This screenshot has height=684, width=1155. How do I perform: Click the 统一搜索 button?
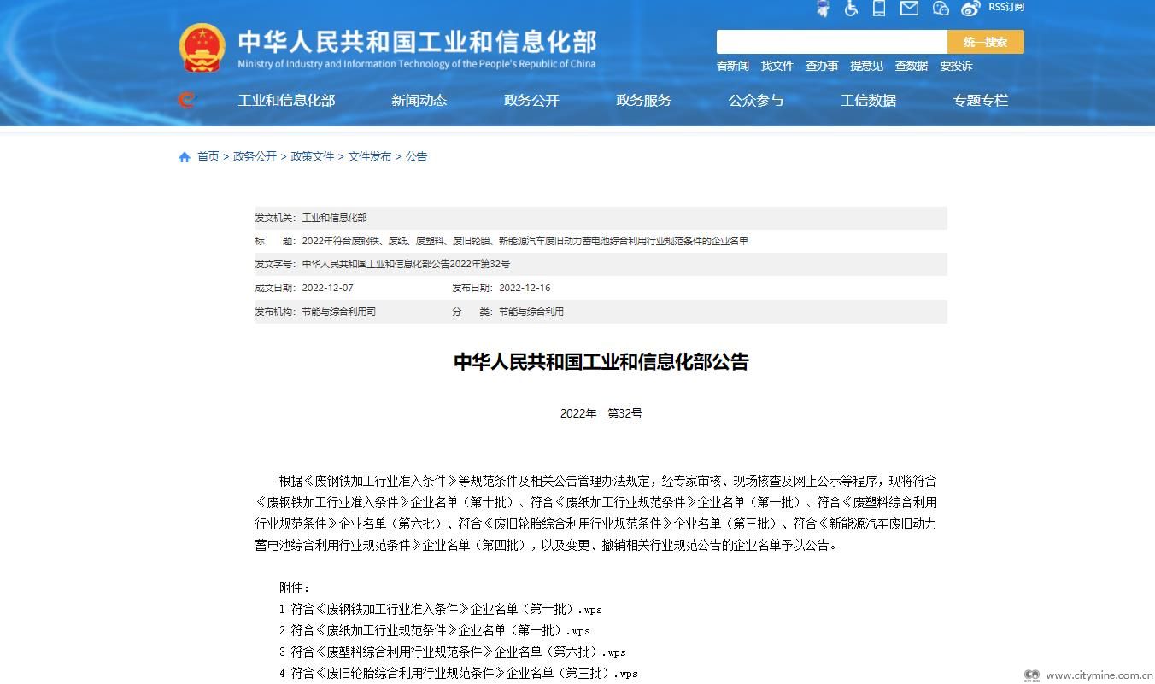(x=986, y=42)
